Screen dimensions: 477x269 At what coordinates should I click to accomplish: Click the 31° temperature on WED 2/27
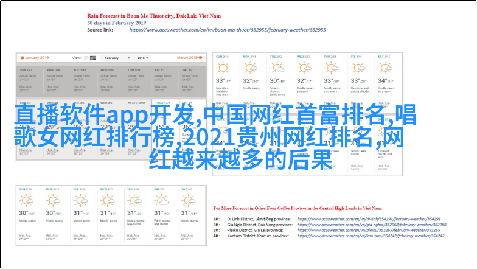pos(105,213)
